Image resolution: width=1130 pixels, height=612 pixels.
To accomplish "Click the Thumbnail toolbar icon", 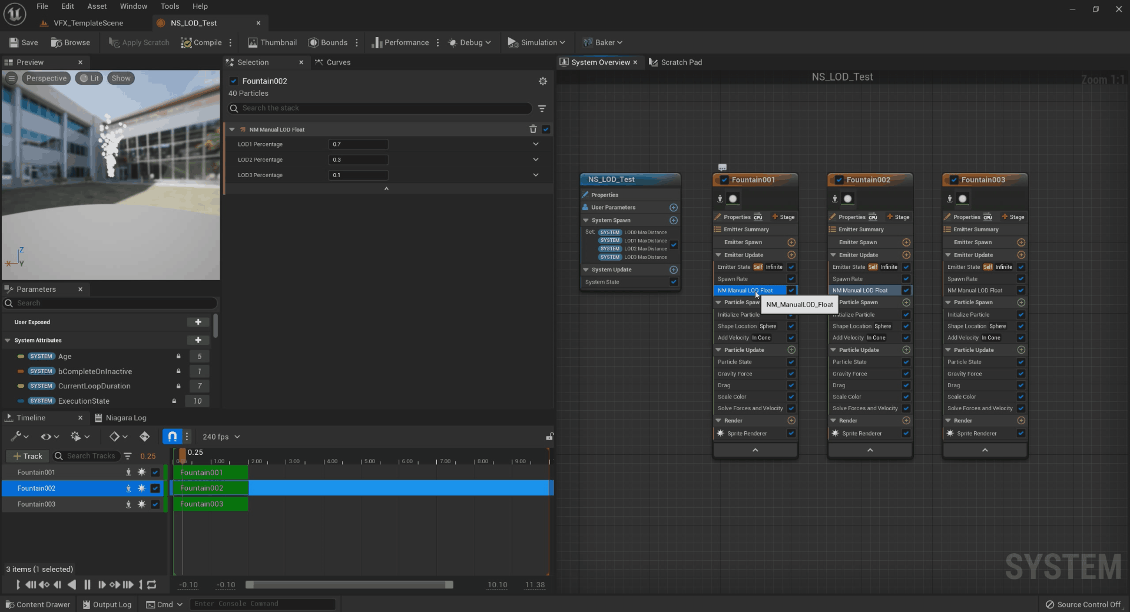I will [x=253, y=42].
